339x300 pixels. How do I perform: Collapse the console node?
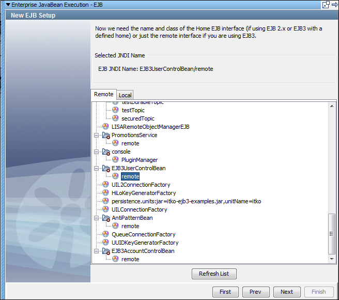pyautogui.click(x=97, y=152)
